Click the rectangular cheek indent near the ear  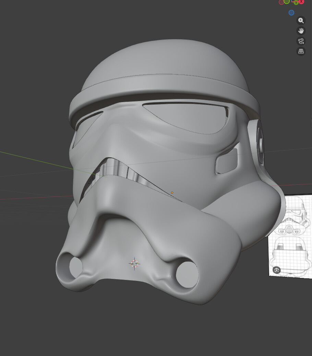coord(227,161)
